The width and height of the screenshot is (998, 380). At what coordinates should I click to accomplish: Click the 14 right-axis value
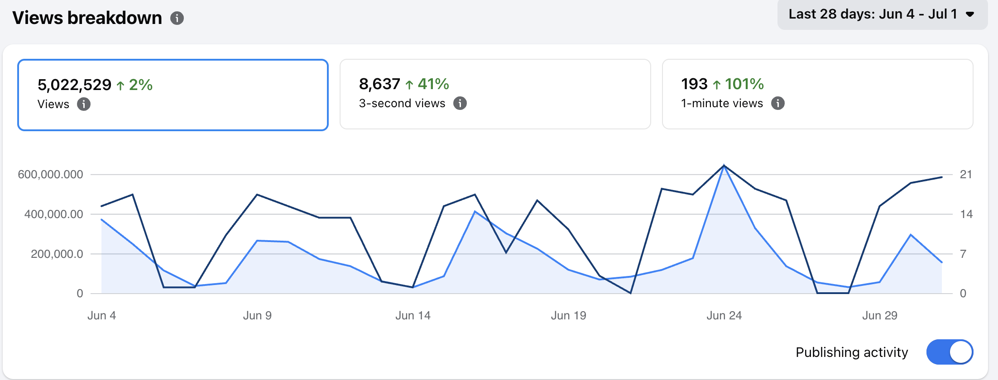(x=966, y=214)
